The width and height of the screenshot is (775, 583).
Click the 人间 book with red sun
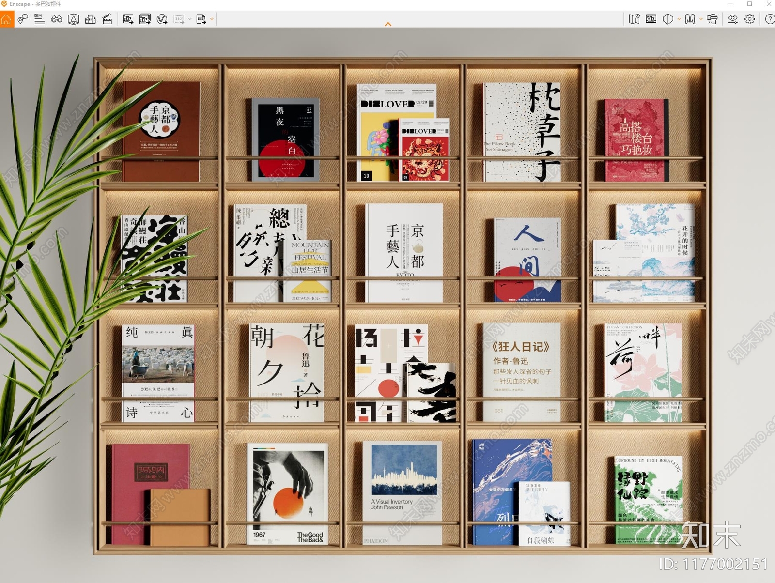527,260
